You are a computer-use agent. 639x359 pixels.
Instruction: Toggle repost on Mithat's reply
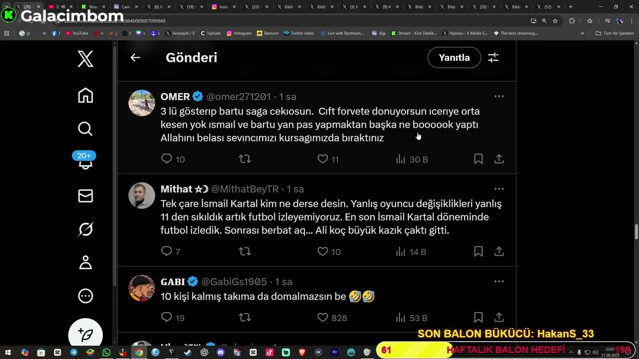(x=245, y=252)
